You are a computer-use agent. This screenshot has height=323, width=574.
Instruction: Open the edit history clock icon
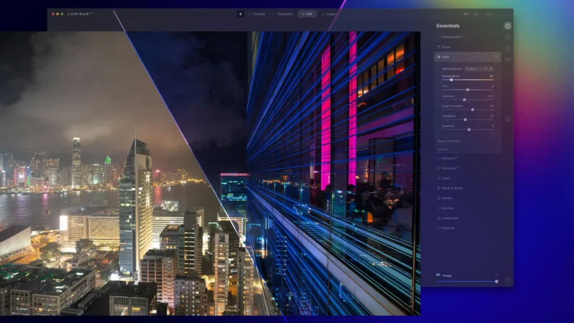click(507, 280)
